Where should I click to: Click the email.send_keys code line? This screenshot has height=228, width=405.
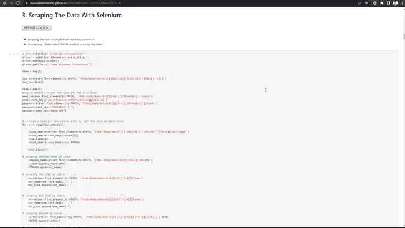point(65,100)
